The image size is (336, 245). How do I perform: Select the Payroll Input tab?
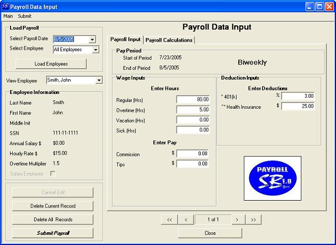[125, 40]
